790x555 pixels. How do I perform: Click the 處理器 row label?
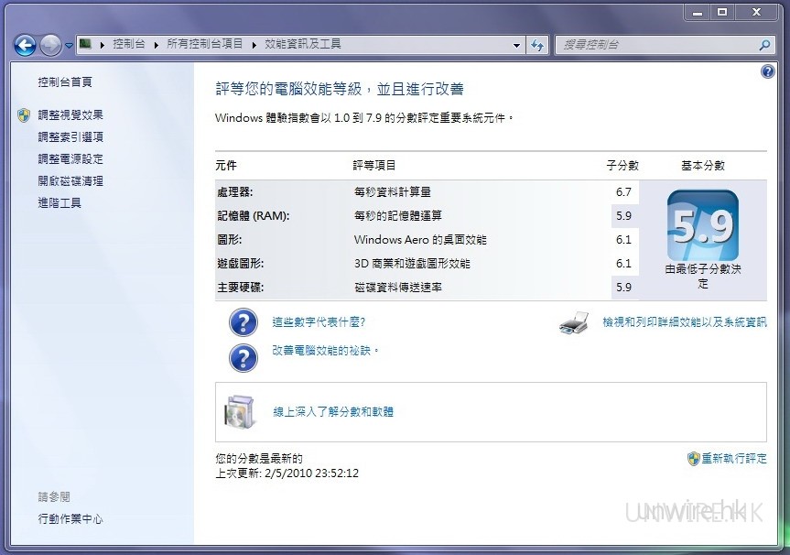pos(235,192)
